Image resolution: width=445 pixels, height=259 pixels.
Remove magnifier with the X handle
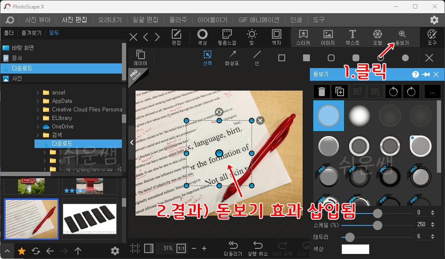[x=260, y=121]
